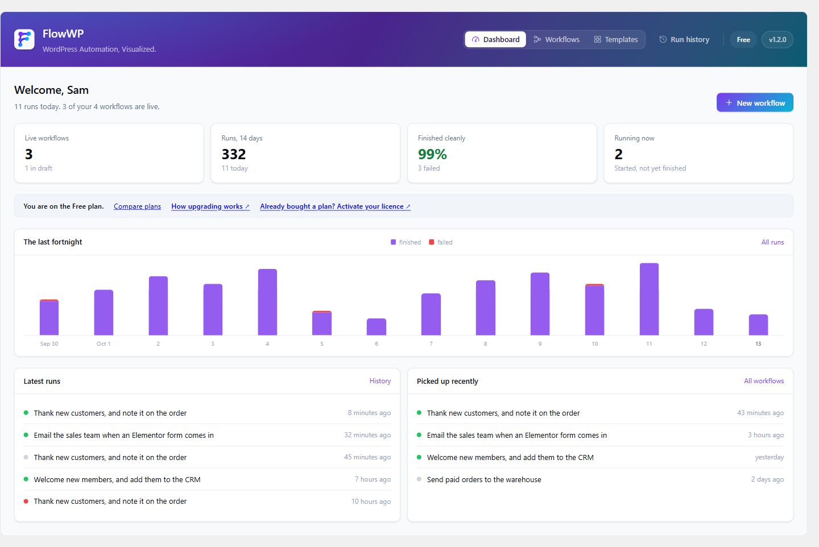This screenshot has width=819, height=547.
Task: Click the purple finished legend swatch
Action: [x=393, y=242]
